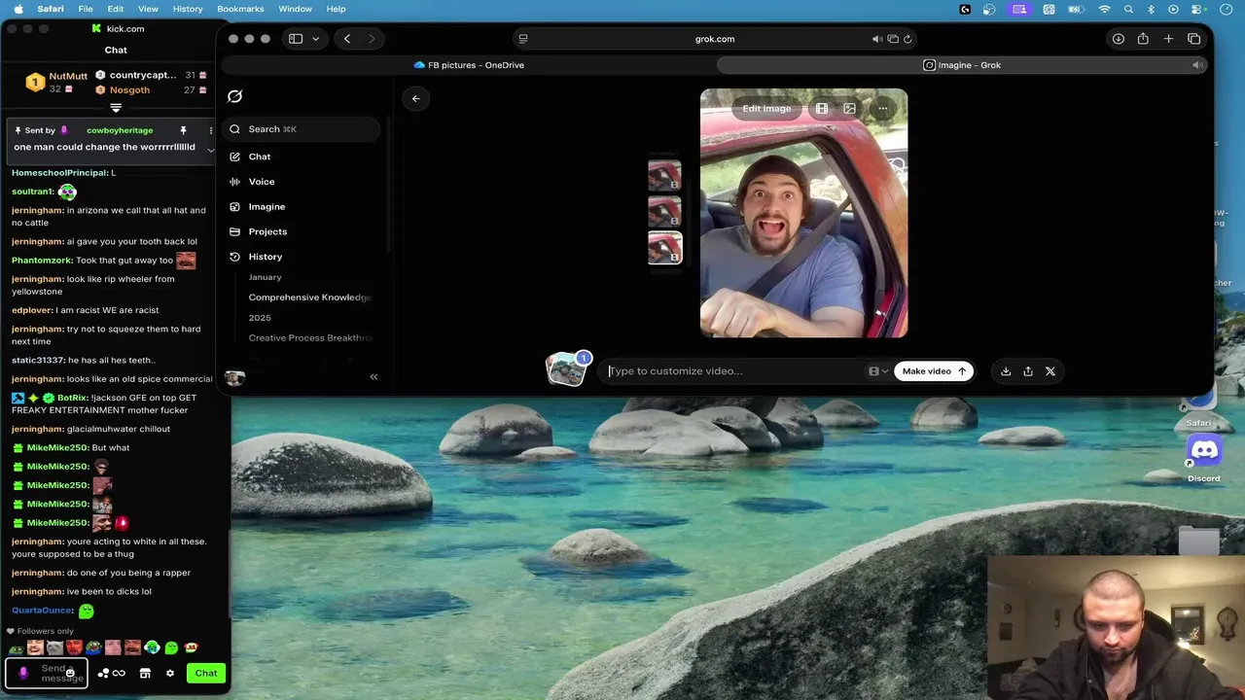Collapse the Grok sidebar with double chevron

(373, 376)
